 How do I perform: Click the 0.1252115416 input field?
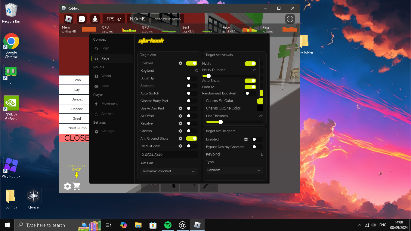(169, 155)
